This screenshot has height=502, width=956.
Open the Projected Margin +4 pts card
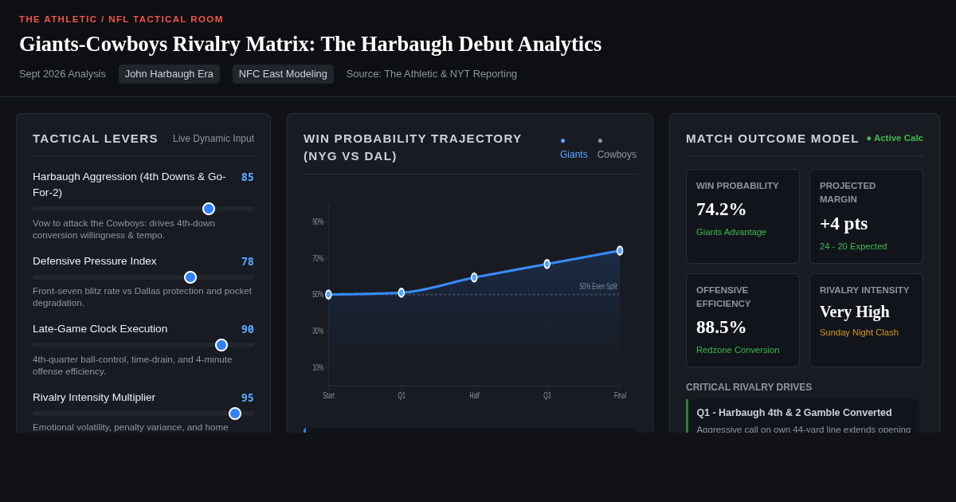point(866,217)
